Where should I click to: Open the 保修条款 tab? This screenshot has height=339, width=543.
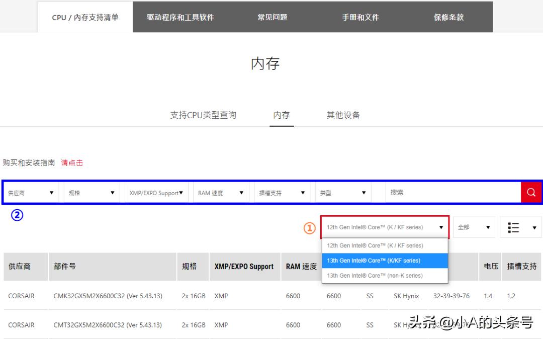tap(448, 17)
